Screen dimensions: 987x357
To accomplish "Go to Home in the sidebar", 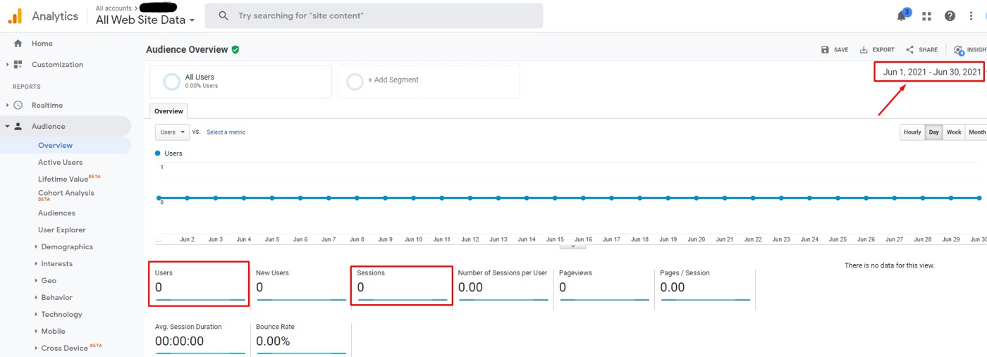I will pyautogui.click(x=42, y=44).
